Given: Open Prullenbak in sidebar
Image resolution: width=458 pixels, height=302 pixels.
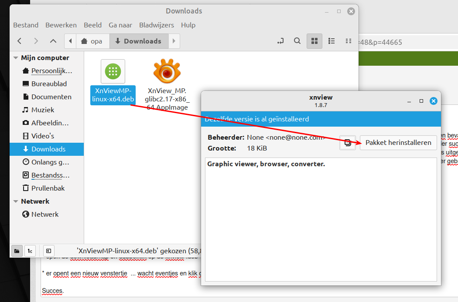Looking at the screenshot, I should 47,188.
